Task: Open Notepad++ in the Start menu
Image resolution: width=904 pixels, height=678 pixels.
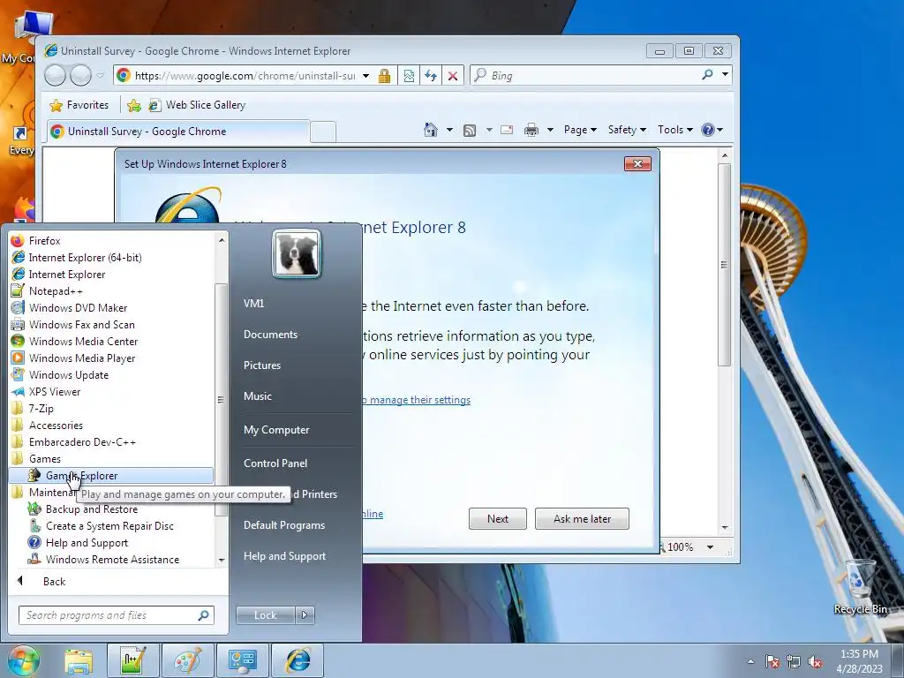Action: (x=56, y=291)
